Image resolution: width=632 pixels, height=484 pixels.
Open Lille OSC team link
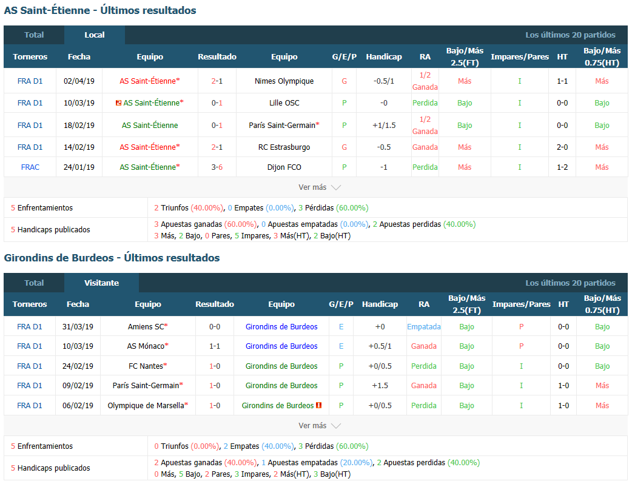point(284,103)
